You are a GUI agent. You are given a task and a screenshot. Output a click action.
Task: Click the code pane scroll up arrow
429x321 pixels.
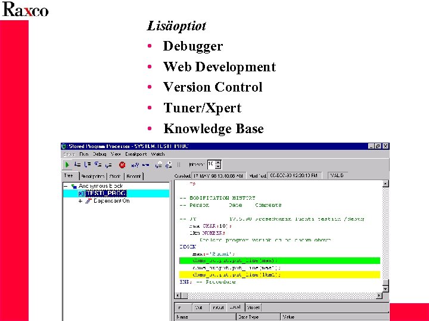click(386, 184)
